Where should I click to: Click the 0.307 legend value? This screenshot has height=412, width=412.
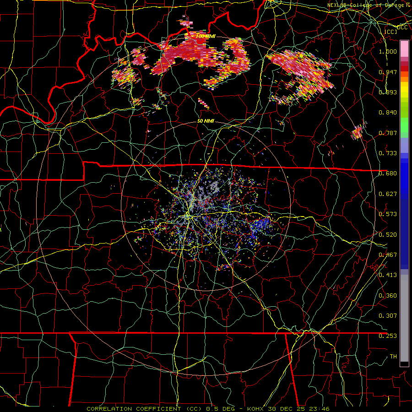tap(388, 316)
